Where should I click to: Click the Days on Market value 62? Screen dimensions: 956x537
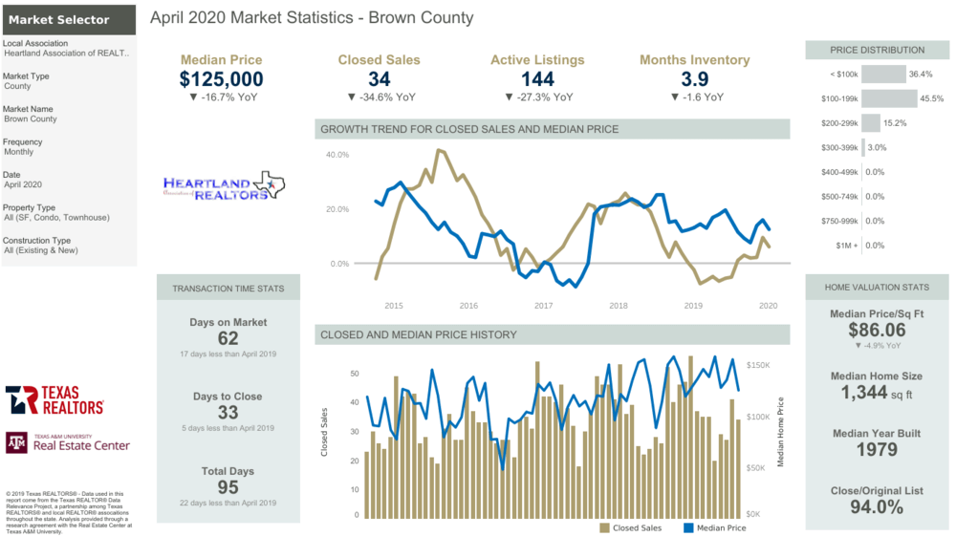[x=228, y=338]
